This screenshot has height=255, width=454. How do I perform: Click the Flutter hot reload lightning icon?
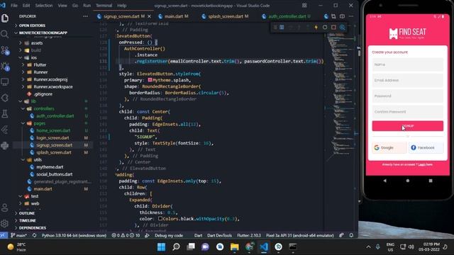tap(316, 27)
